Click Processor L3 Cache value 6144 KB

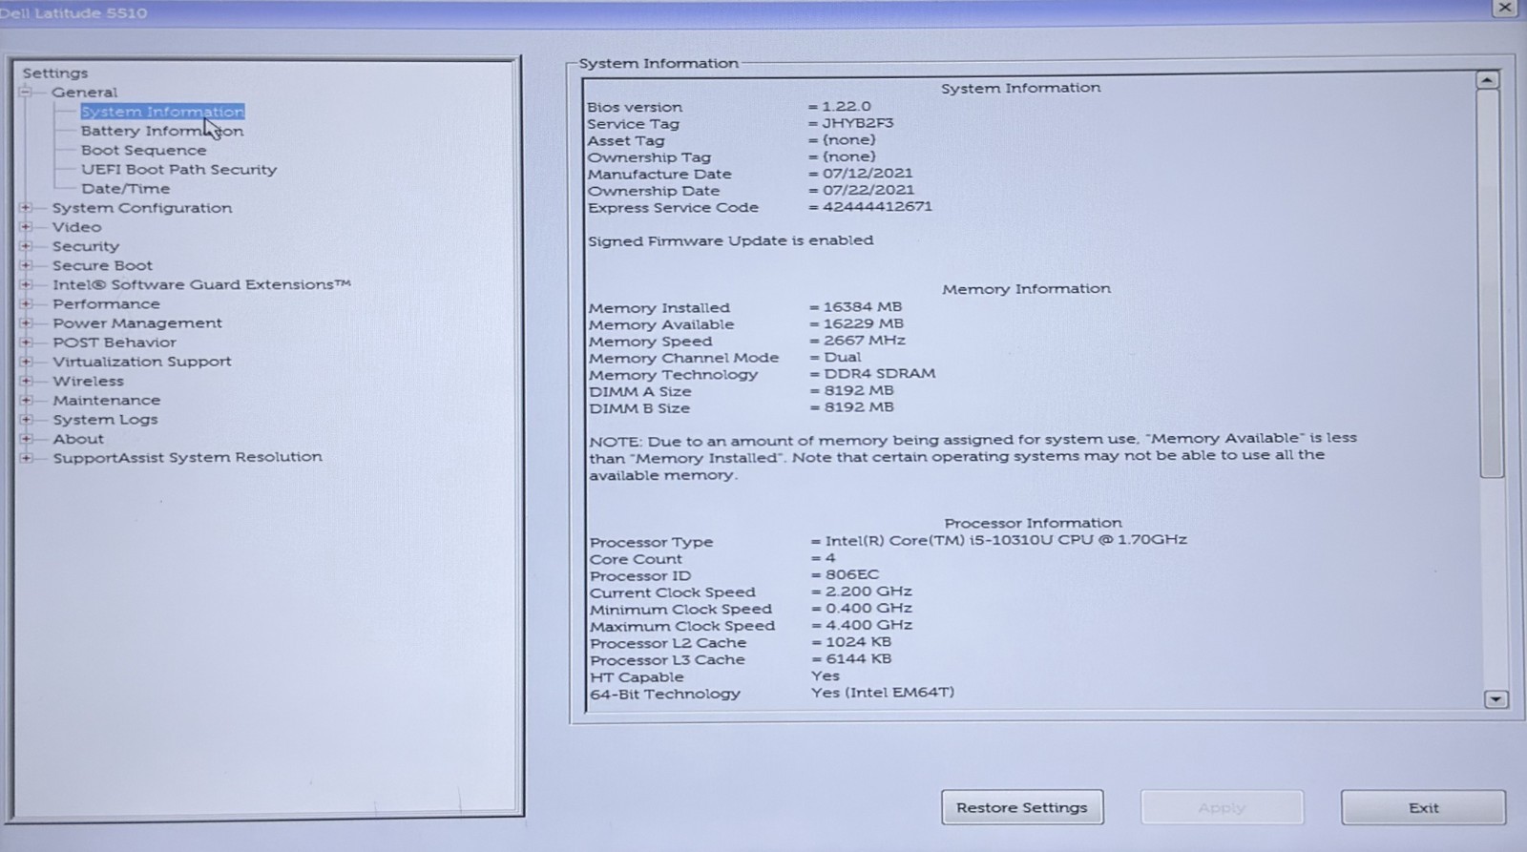tap(859, 658)
